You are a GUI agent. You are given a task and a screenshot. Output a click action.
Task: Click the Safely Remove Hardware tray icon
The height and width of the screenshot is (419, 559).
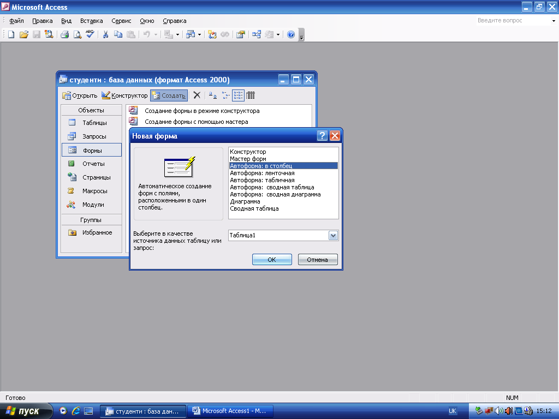point(479,411)
